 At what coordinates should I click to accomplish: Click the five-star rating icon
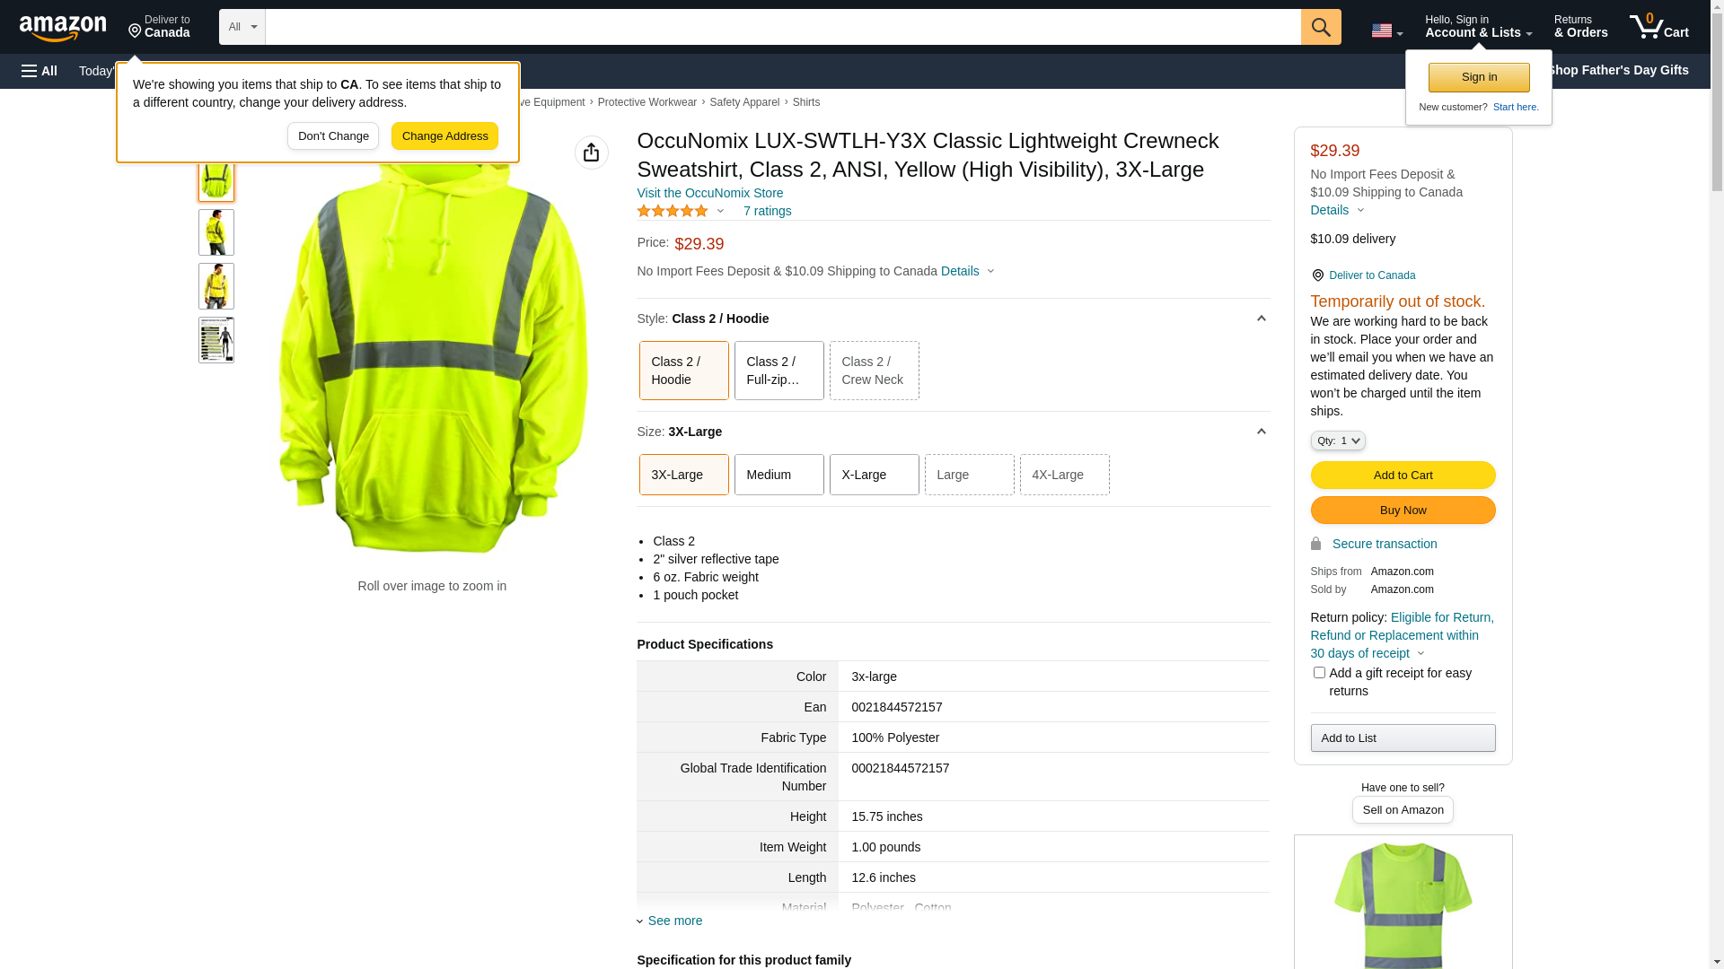point(673,211)
